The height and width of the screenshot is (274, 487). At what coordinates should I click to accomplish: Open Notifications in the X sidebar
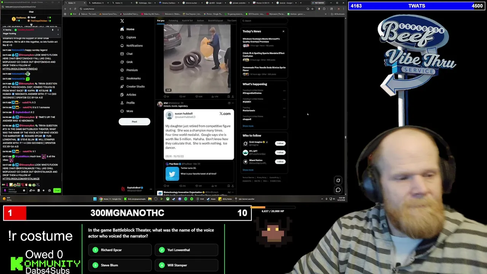(131, 46)
